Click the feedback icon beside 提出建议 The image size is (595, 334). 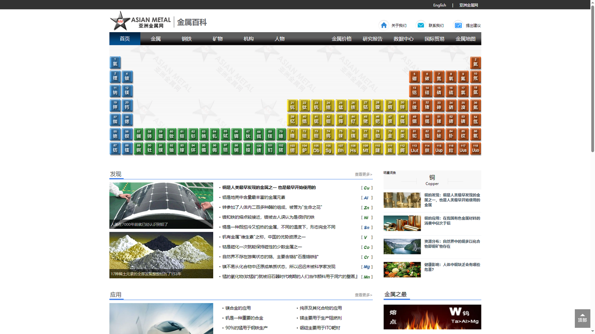pos(458,25)
